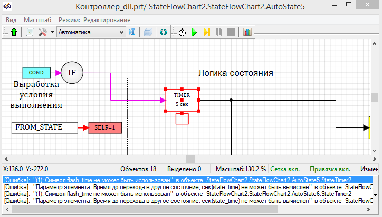Click the canvas horizontal scrollbar thumb
Screen dimensions: 382x217
(190, 159)
